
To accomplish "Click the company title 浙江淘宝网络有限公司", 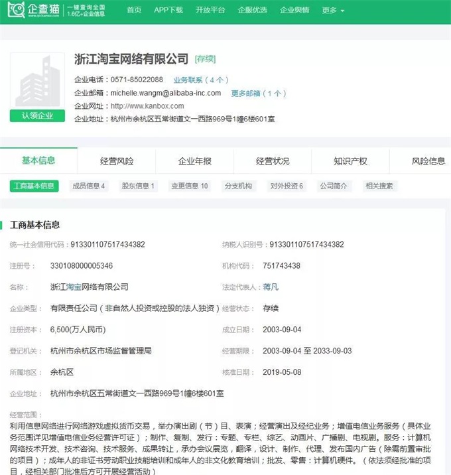I will (x=131, y=59).
